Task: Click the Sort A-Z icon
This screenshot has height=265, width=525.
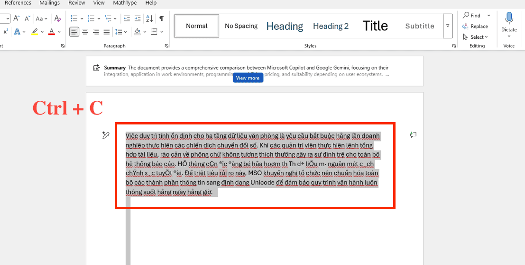Action: (149, 18)
